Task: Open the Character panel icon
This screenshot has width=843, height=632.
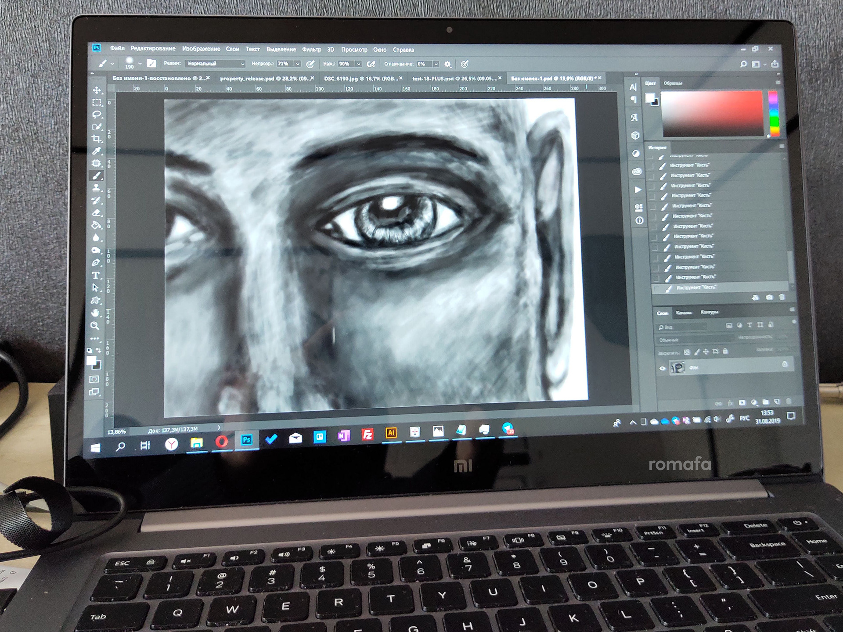Action: [633, 87]
